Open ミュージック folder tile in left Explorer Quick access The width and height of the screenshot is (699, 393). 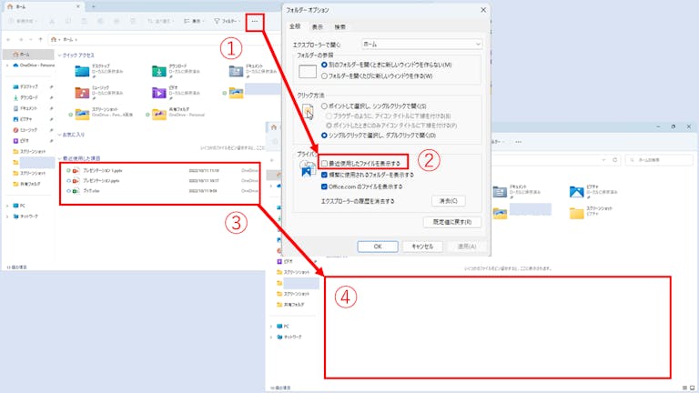(x=99, y=93)
